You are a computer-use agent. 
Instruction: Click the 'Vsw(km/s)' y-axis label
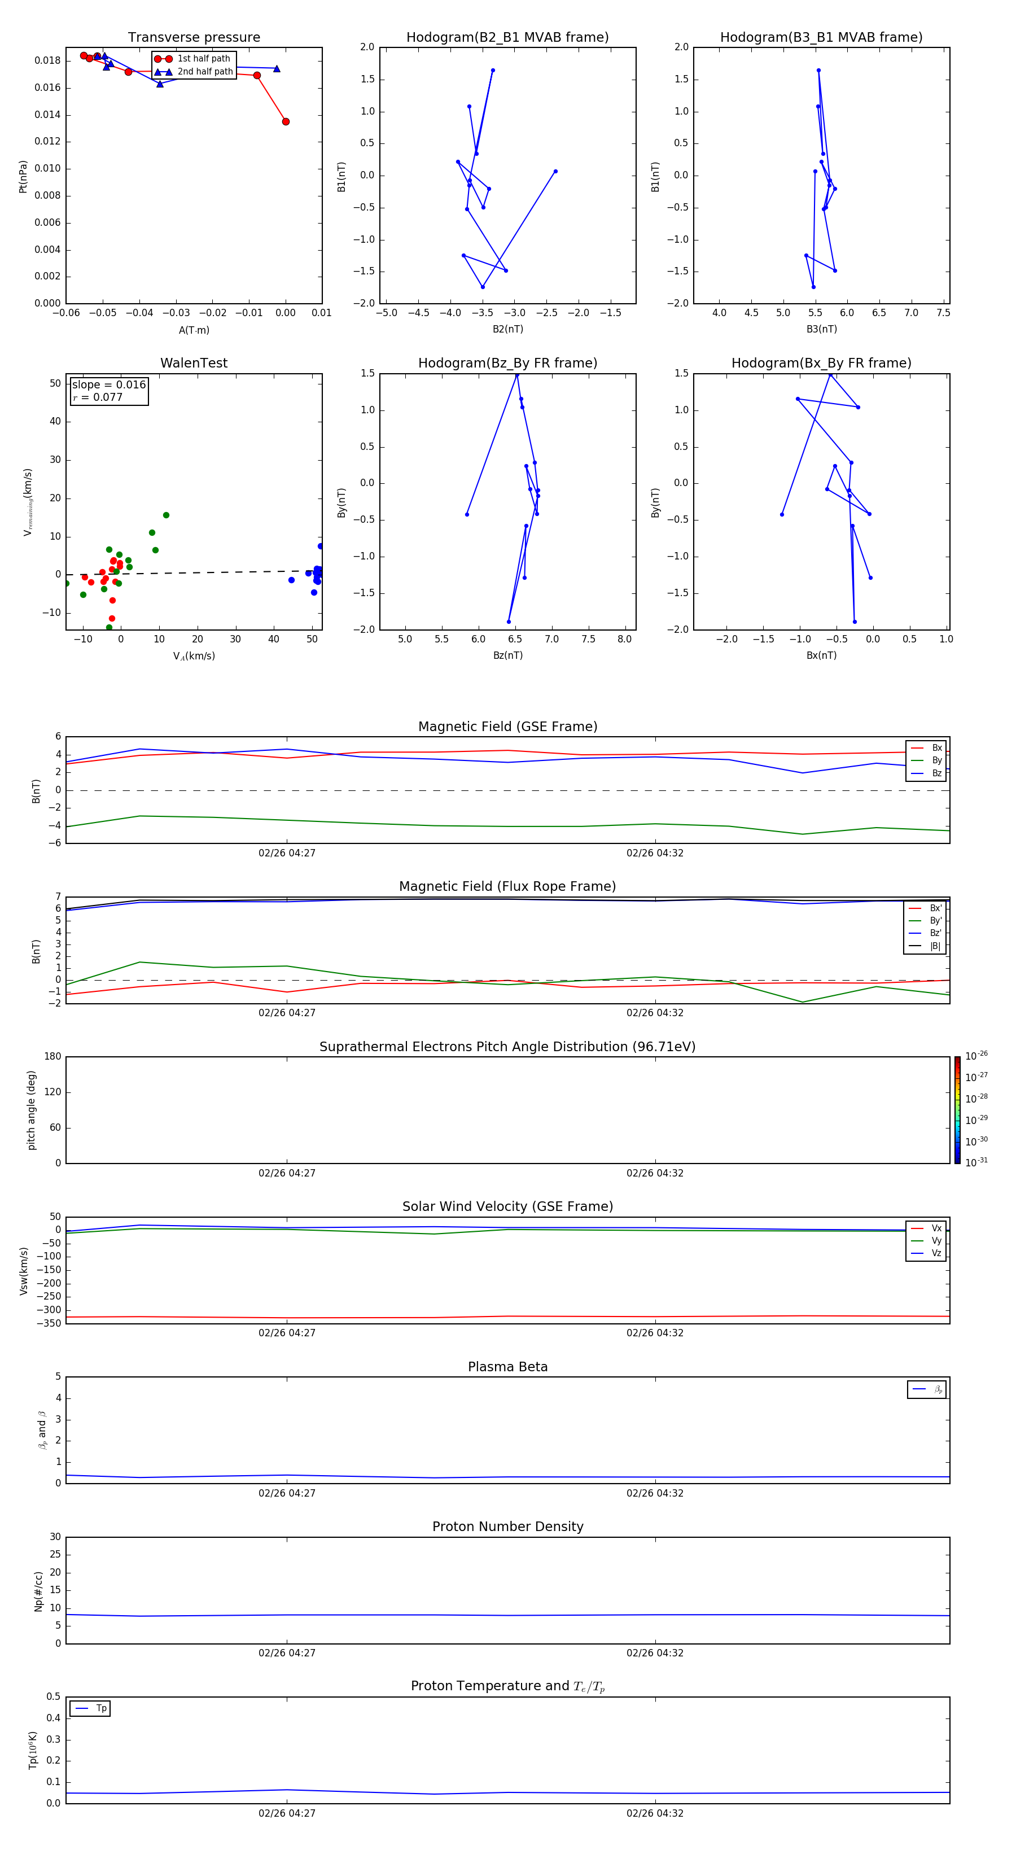click(x=23, y=1271)
